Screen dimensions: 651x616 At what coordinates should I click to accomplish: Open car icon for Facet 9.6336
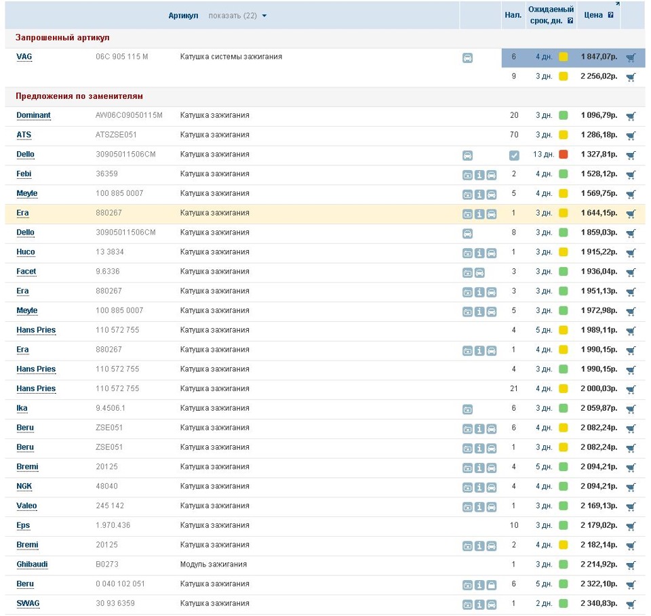[479, 272]
